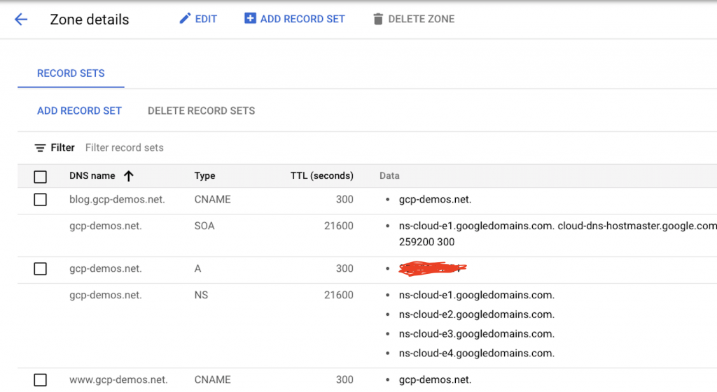Click the Filter list icon
Image resolution: width=717 pixels, height=392 pixels.
tap(41, 148)
